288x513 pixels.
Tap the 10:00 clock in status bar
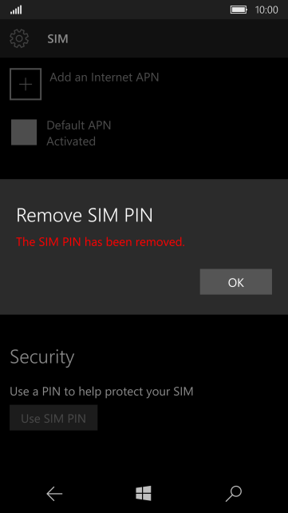[x=266, y=10]
